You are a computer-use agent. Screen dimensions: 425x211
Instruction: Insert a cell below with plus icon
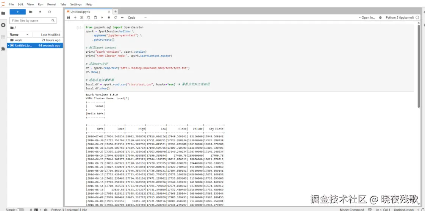click(75, 17)
